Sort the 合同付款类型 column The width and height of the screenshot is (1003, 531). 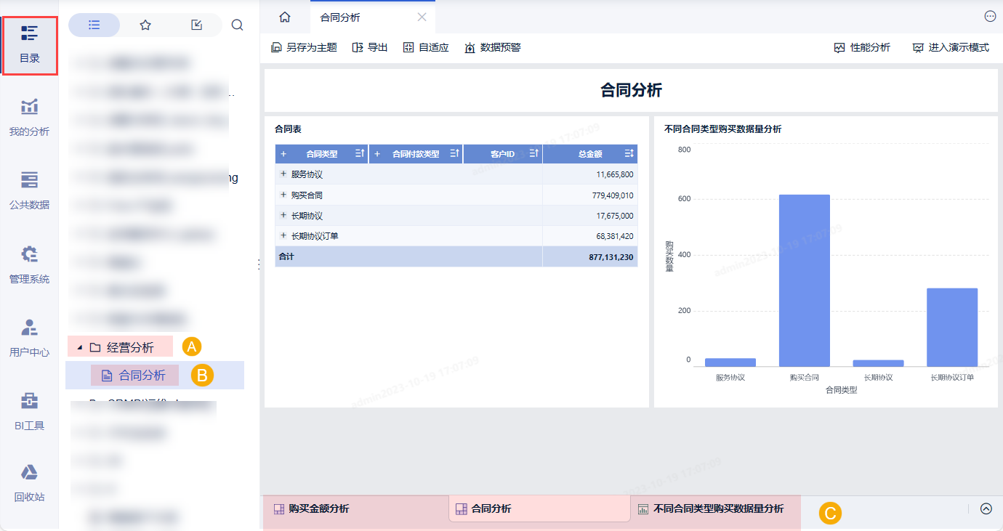454,154
